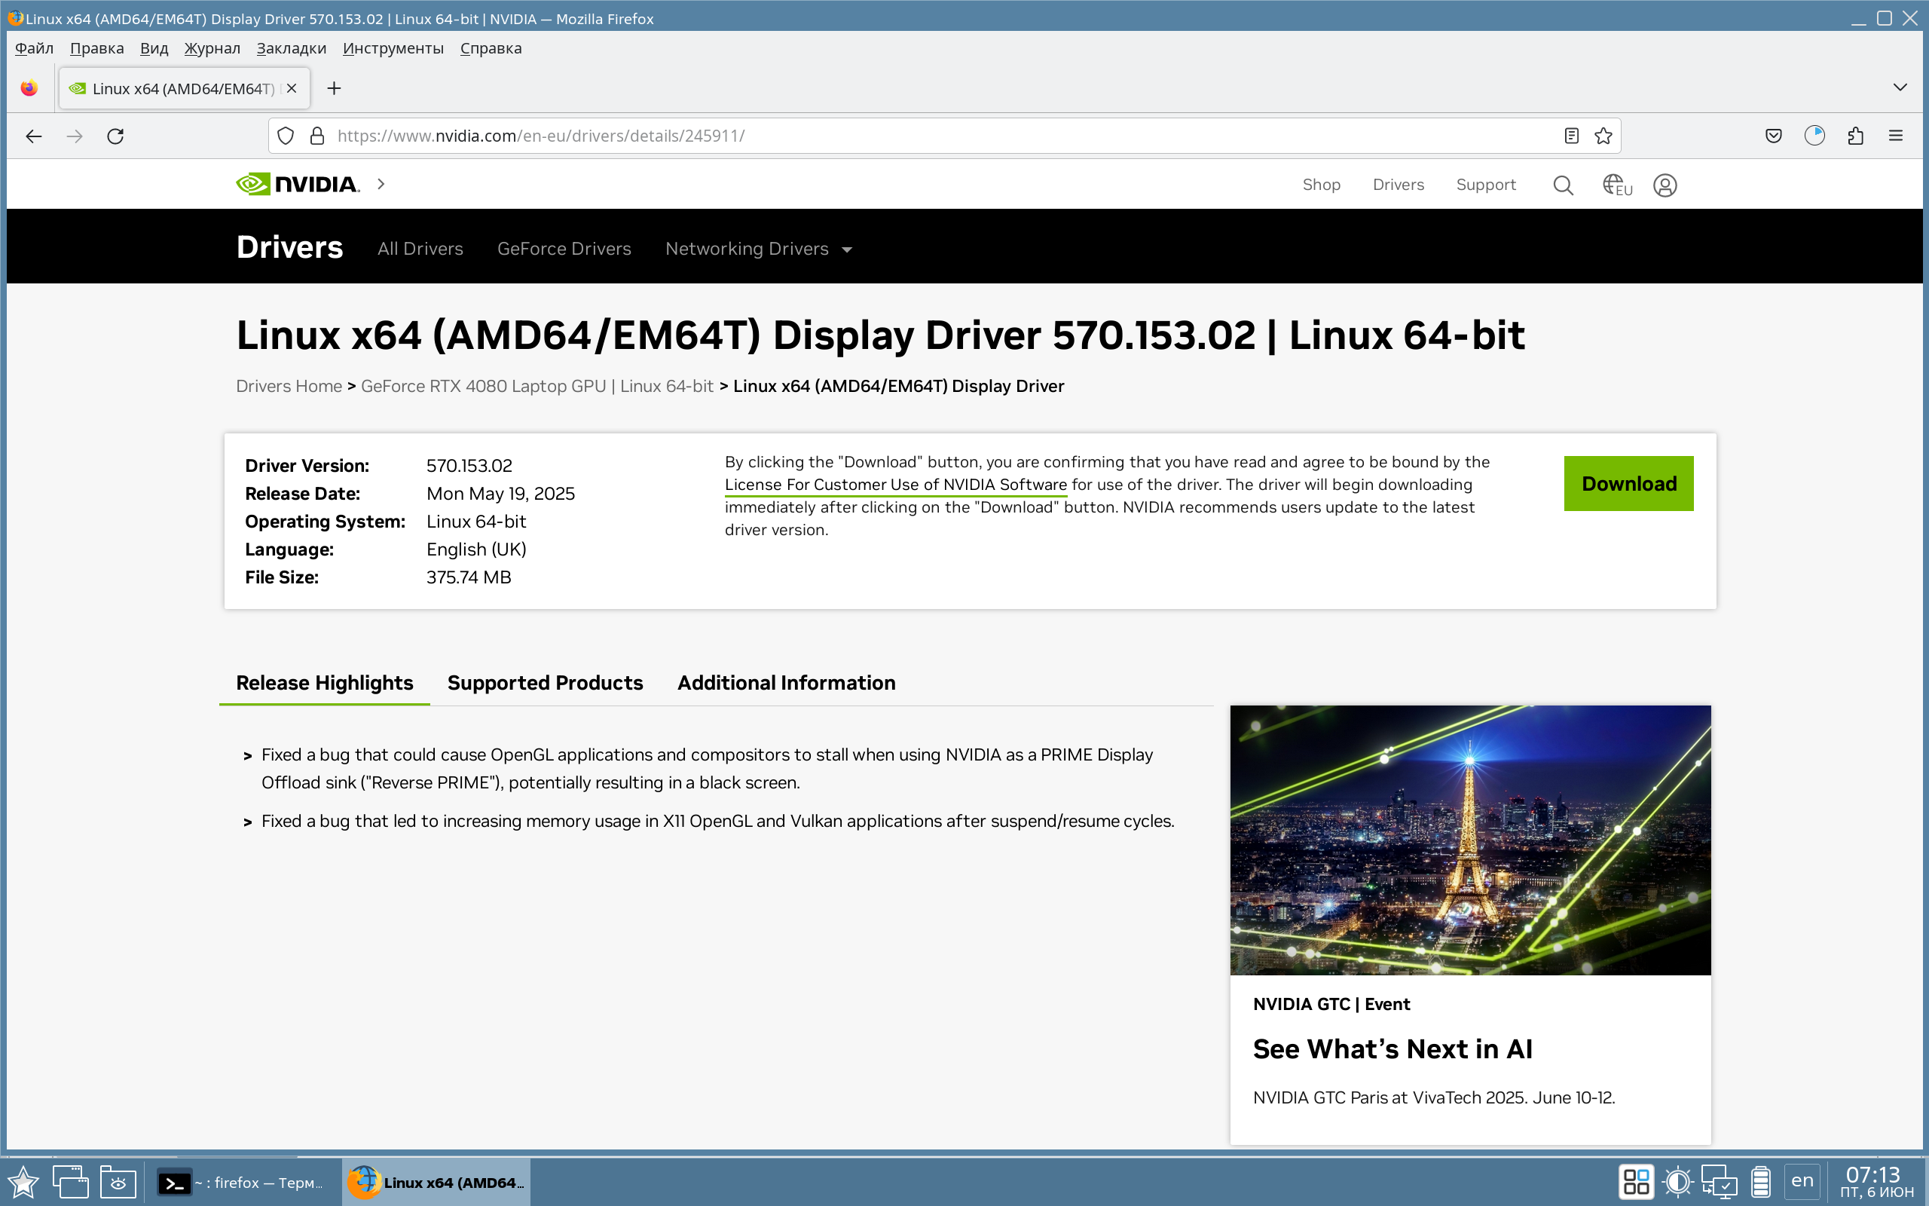Open the Файл menu
Viewport: 1929px width, 1206px height.
click(x=33, y=47)
